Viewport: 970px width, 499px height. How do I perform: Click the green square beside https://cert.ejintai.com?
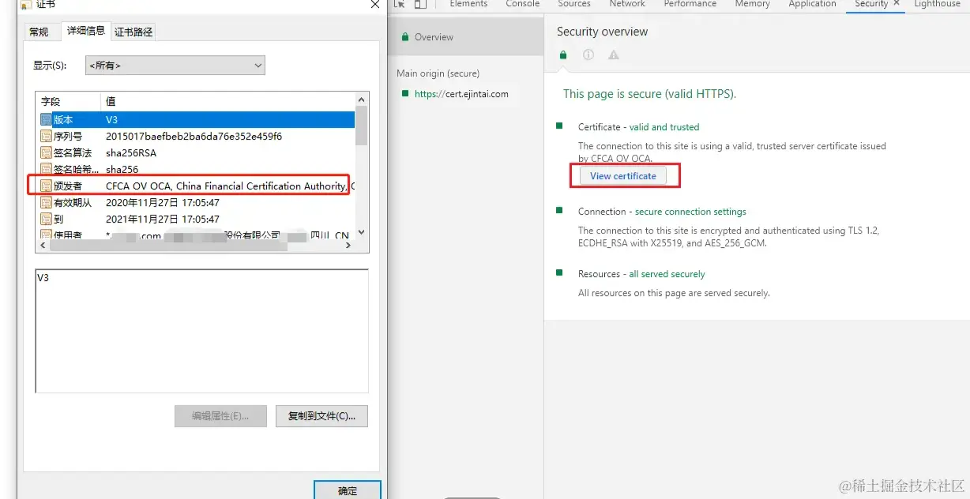[x=405, y=93]
